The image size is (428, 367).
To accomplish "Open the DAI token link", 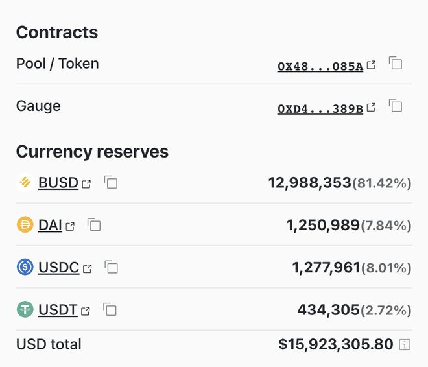I will click(x=50, y=225).
